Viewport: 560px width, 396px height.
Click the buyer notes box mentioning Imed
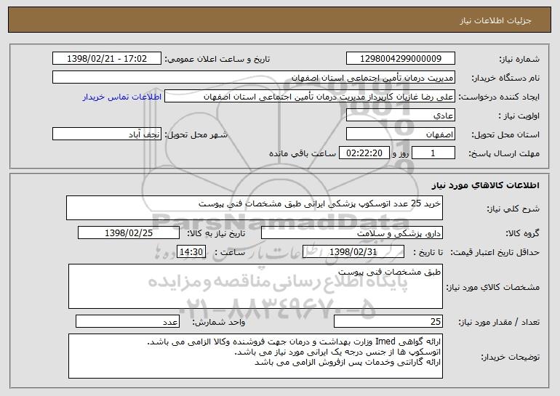point(255,356)
